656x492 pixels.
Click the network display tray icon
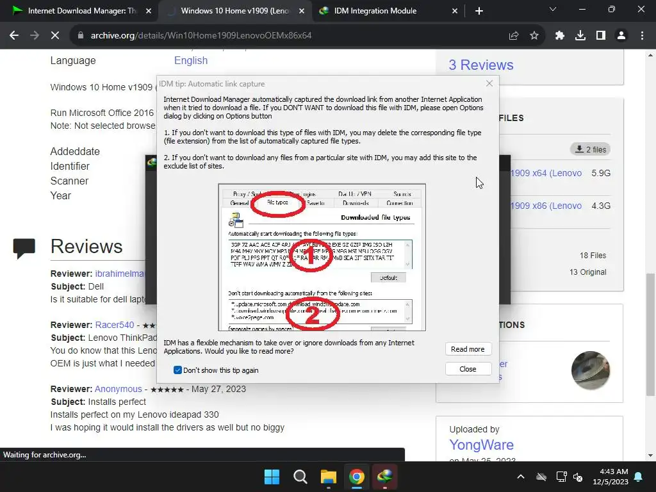561,477
